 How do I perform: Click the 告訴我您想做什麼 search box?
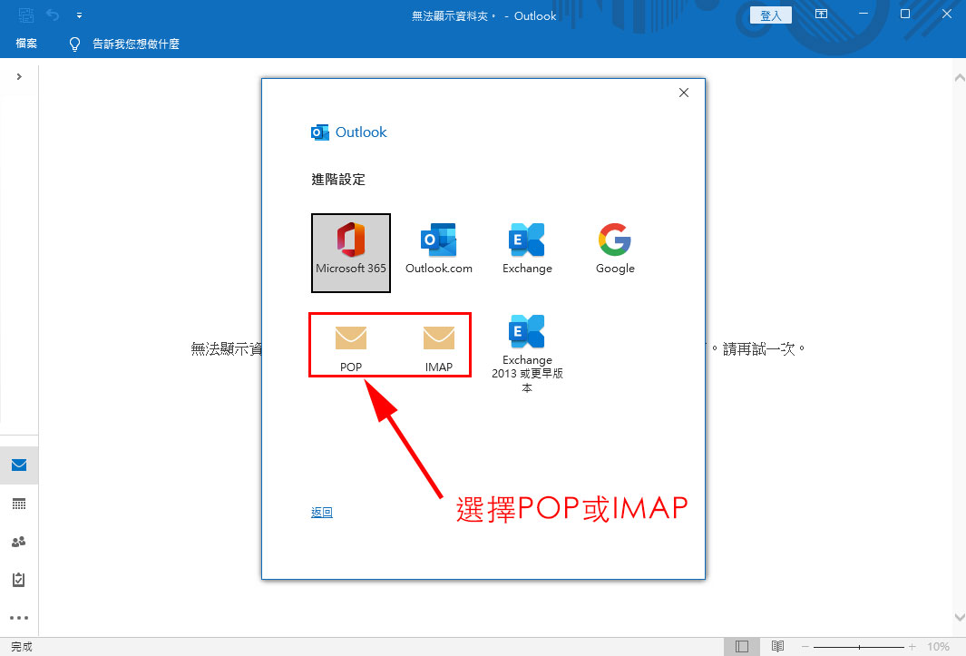[135, 44]
